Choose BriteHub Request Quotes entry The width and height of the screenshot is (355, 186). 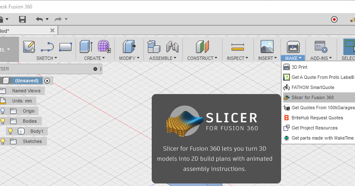[x=319, y=118]
